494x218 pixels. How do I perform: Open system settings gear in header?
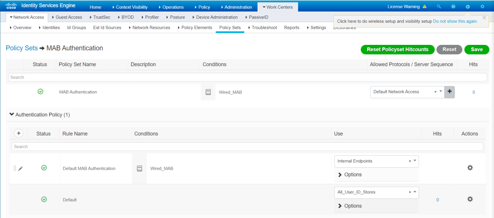click(482, 6)
